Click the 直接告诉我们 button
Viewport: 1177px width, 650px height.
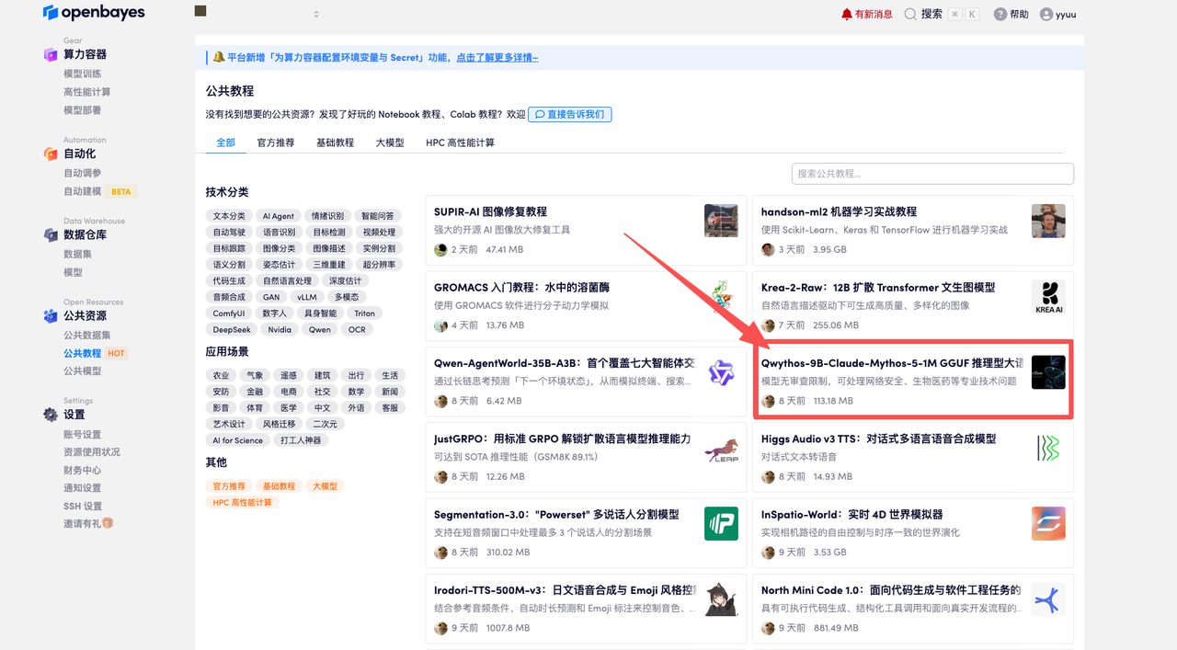pos(569,114)
